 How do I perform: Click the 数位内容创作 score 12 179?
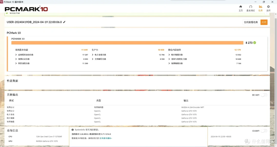238,50
